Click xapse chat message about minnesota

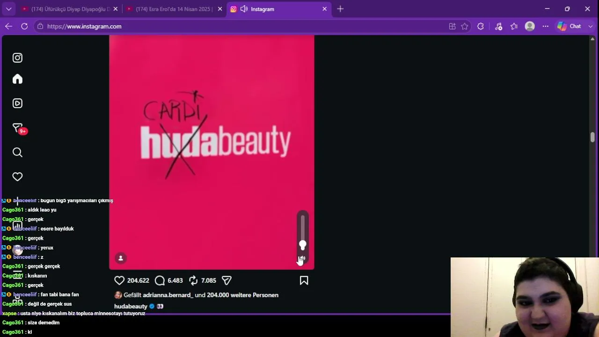[x=74, y=313]
